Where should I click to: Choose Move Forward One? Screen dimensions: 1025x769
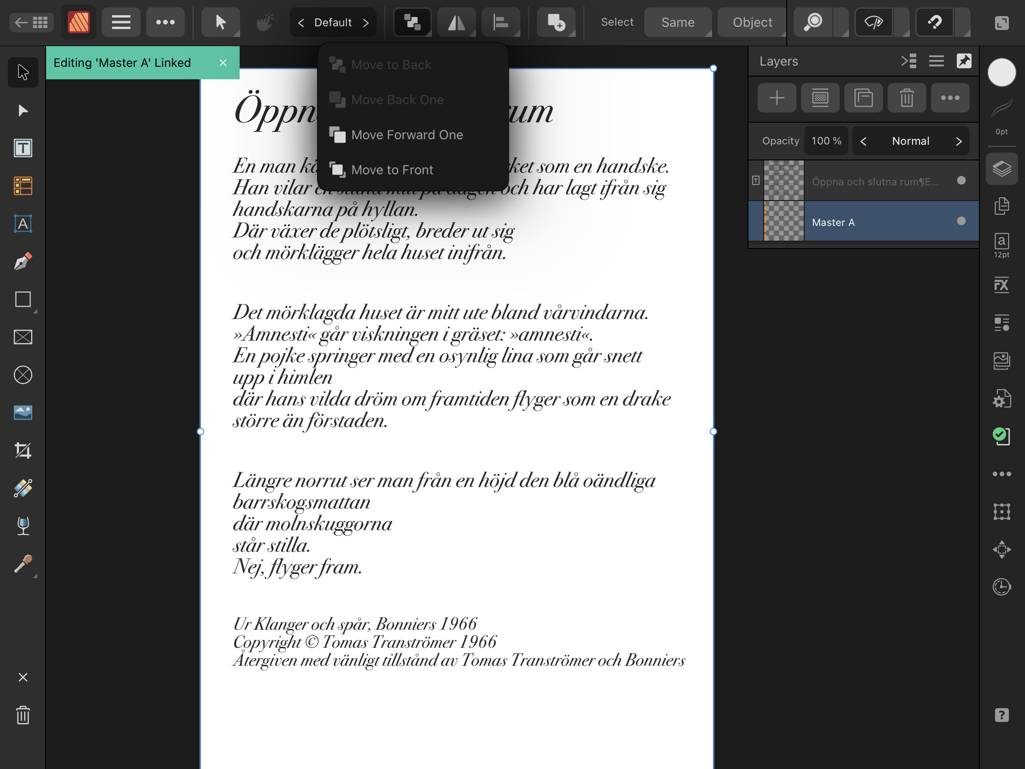tap(413, 135)
